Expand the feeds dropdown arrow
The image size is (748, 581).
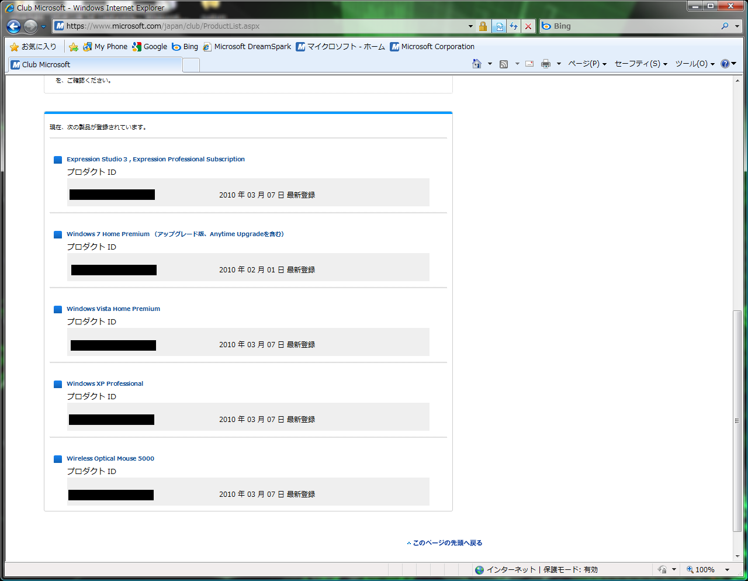517,64
